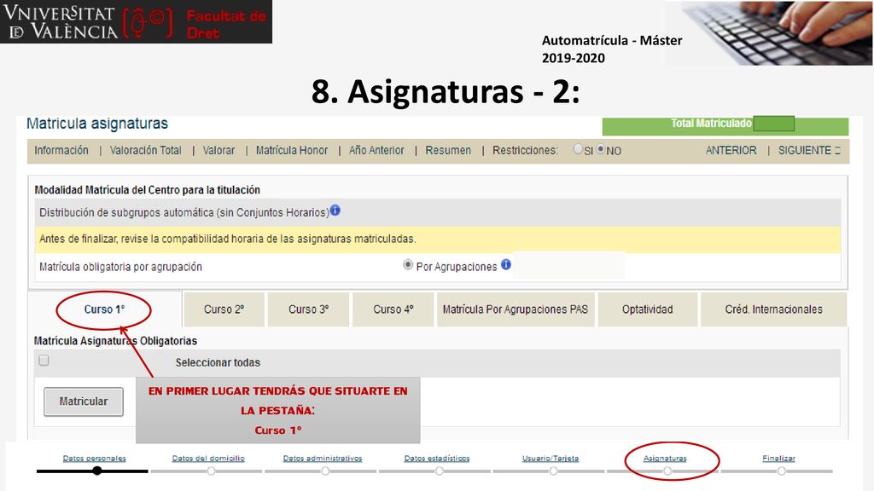Click the Datos administrativos progress marker
The height and width of the screenshot is (491, 874).
coord(325,471)
